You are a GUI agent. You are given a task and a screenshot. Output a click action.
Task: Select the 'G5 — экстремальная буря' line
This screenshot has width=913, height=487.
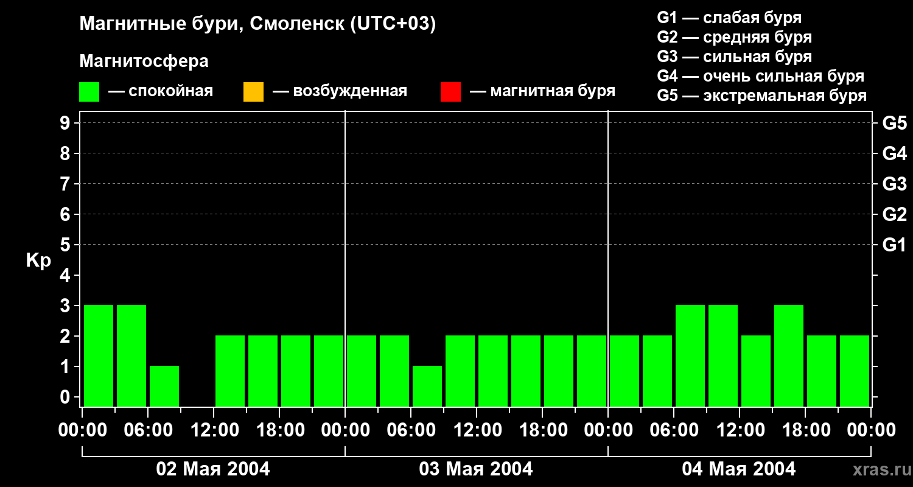[762, 96]
